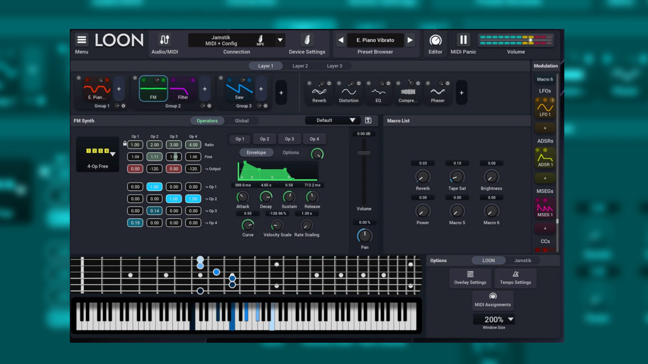Adjust the FM Synth Volume fader
Screen dimensions: 648x364
364,153
